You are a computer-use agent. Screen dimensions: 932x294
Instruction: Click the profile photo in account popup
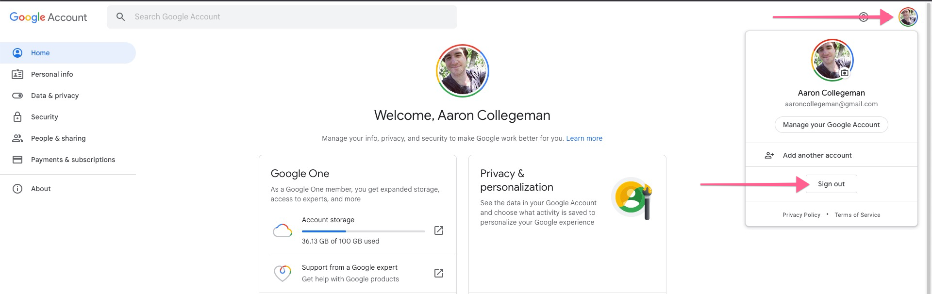coord(832,60)
